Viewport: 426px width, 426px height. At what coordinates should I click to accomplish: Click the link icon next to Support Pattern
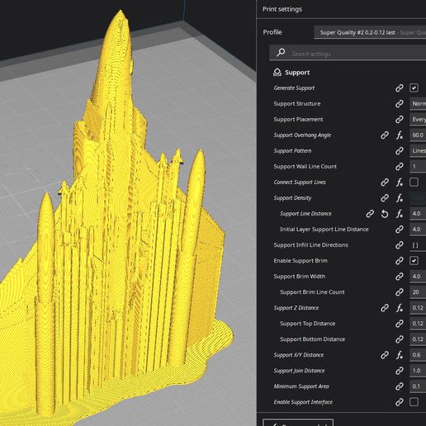pyautogui.click(x=400, y=151)
